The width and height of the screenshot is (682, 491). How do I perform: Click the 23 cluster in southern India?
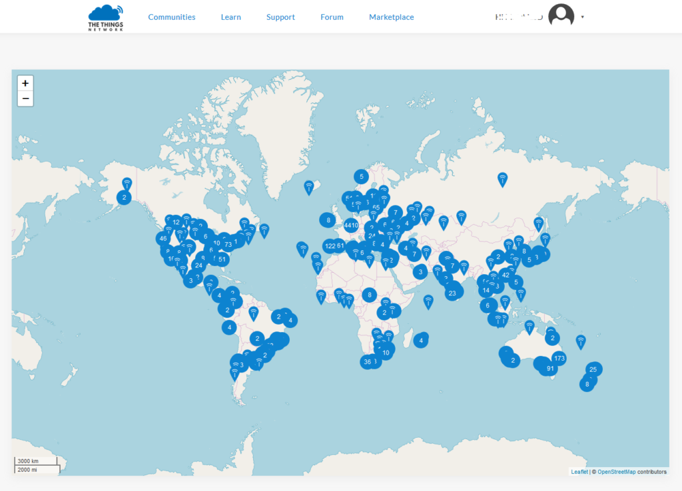(x=454, y=293)
